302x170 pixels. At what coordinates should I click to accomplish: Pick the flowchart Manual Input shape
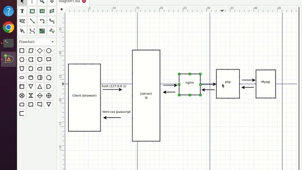[x=40, y=68]
